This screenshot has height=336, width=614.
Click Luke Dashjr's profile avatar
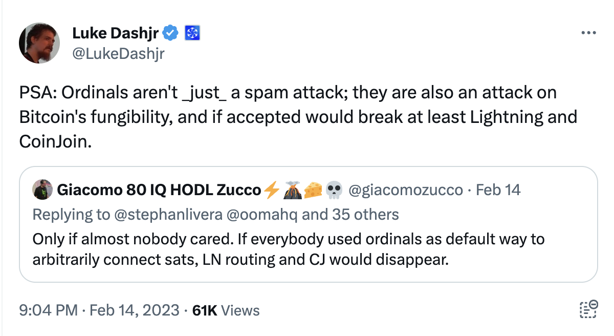click(40, 43)
